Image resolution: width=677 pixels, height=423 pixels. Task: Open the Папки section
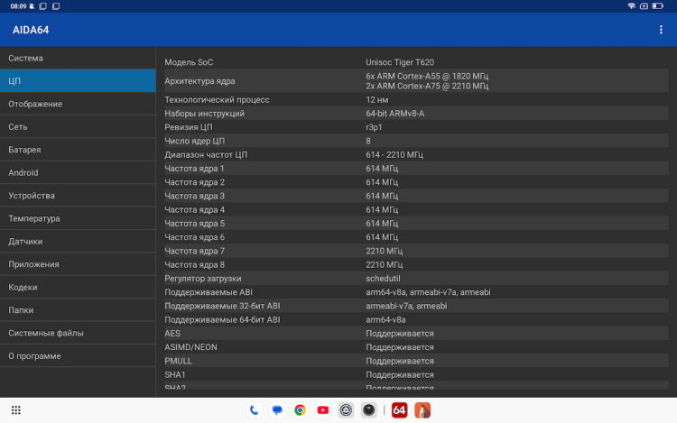pos(78,309)
